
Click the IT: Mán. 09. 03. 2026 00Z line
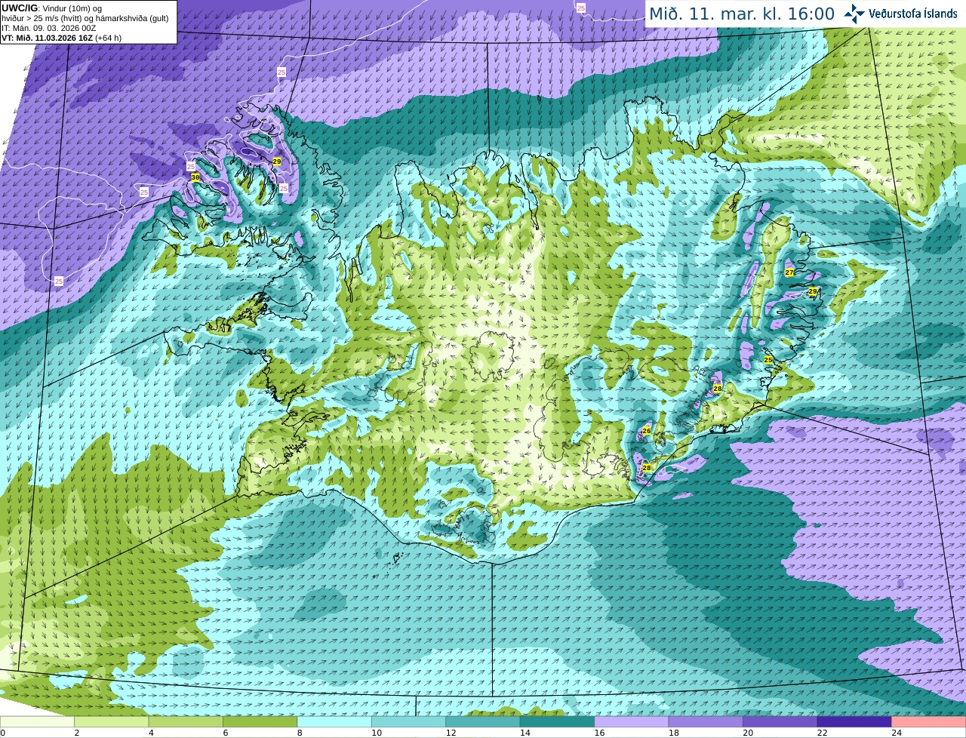click(49, 28)
